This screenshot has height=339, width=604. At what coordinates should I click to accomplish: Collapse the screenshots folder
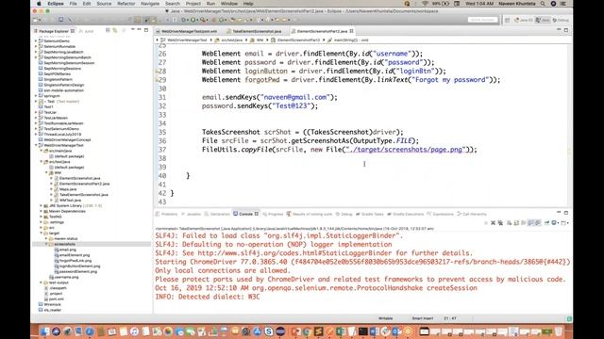point(46,244)
